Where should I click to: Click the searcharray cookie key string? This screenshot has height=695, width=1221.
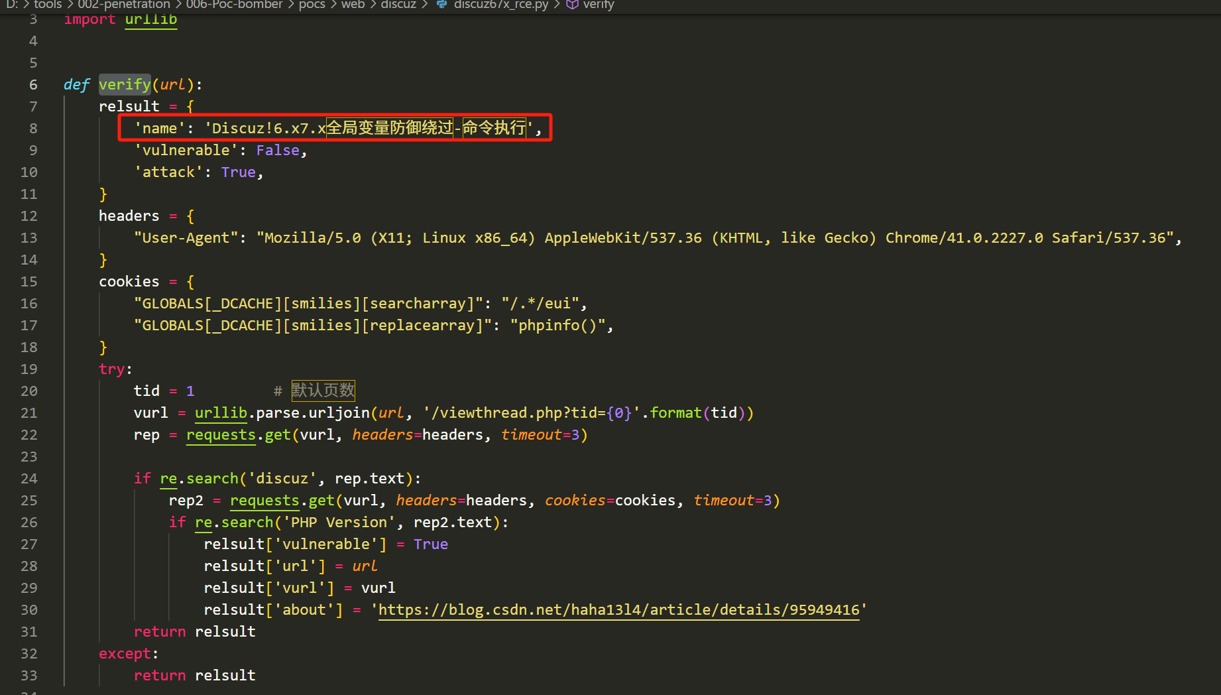click(x=309, y=304)
